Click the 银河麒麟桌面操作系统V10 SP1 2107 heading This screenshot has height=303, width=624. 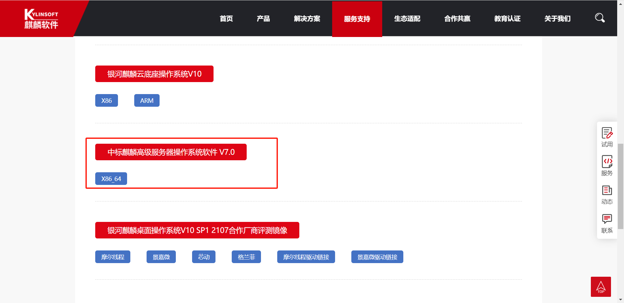point(197,230)
